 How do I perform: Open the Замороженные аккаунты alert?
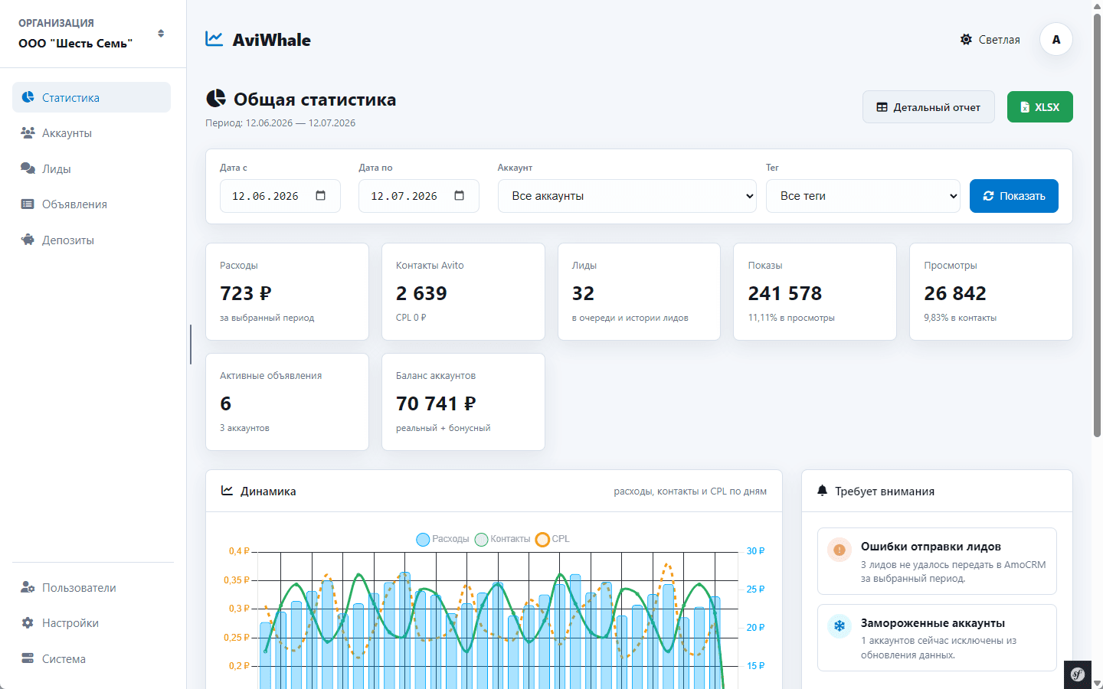(937, 638)
